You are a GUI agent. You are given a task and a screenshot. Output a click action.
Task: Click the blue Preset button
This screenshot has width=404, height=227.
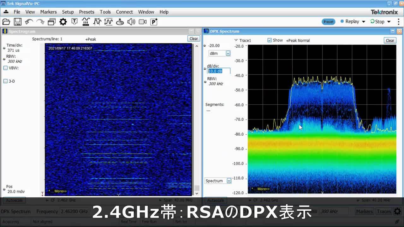click(x=328, y=22)
